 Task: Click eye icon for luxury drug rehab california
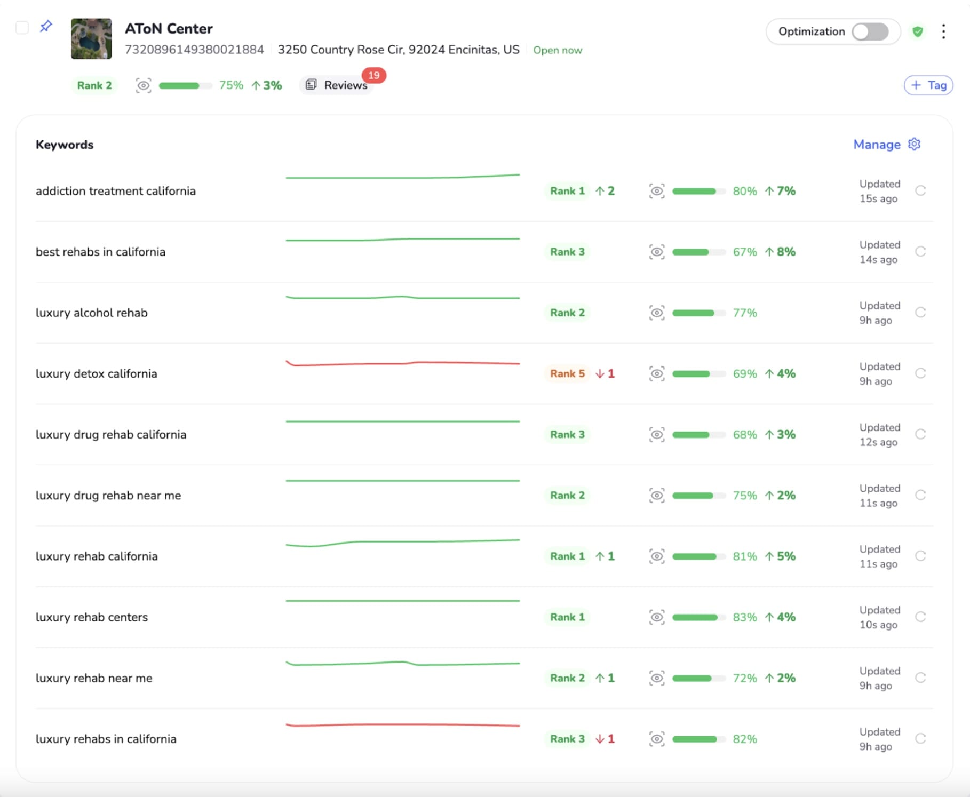[x=657, y=434]
